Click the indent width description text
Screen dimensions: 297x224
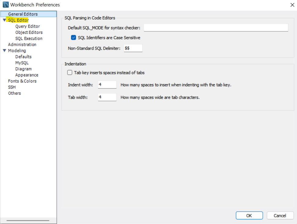tap(176, 85)
